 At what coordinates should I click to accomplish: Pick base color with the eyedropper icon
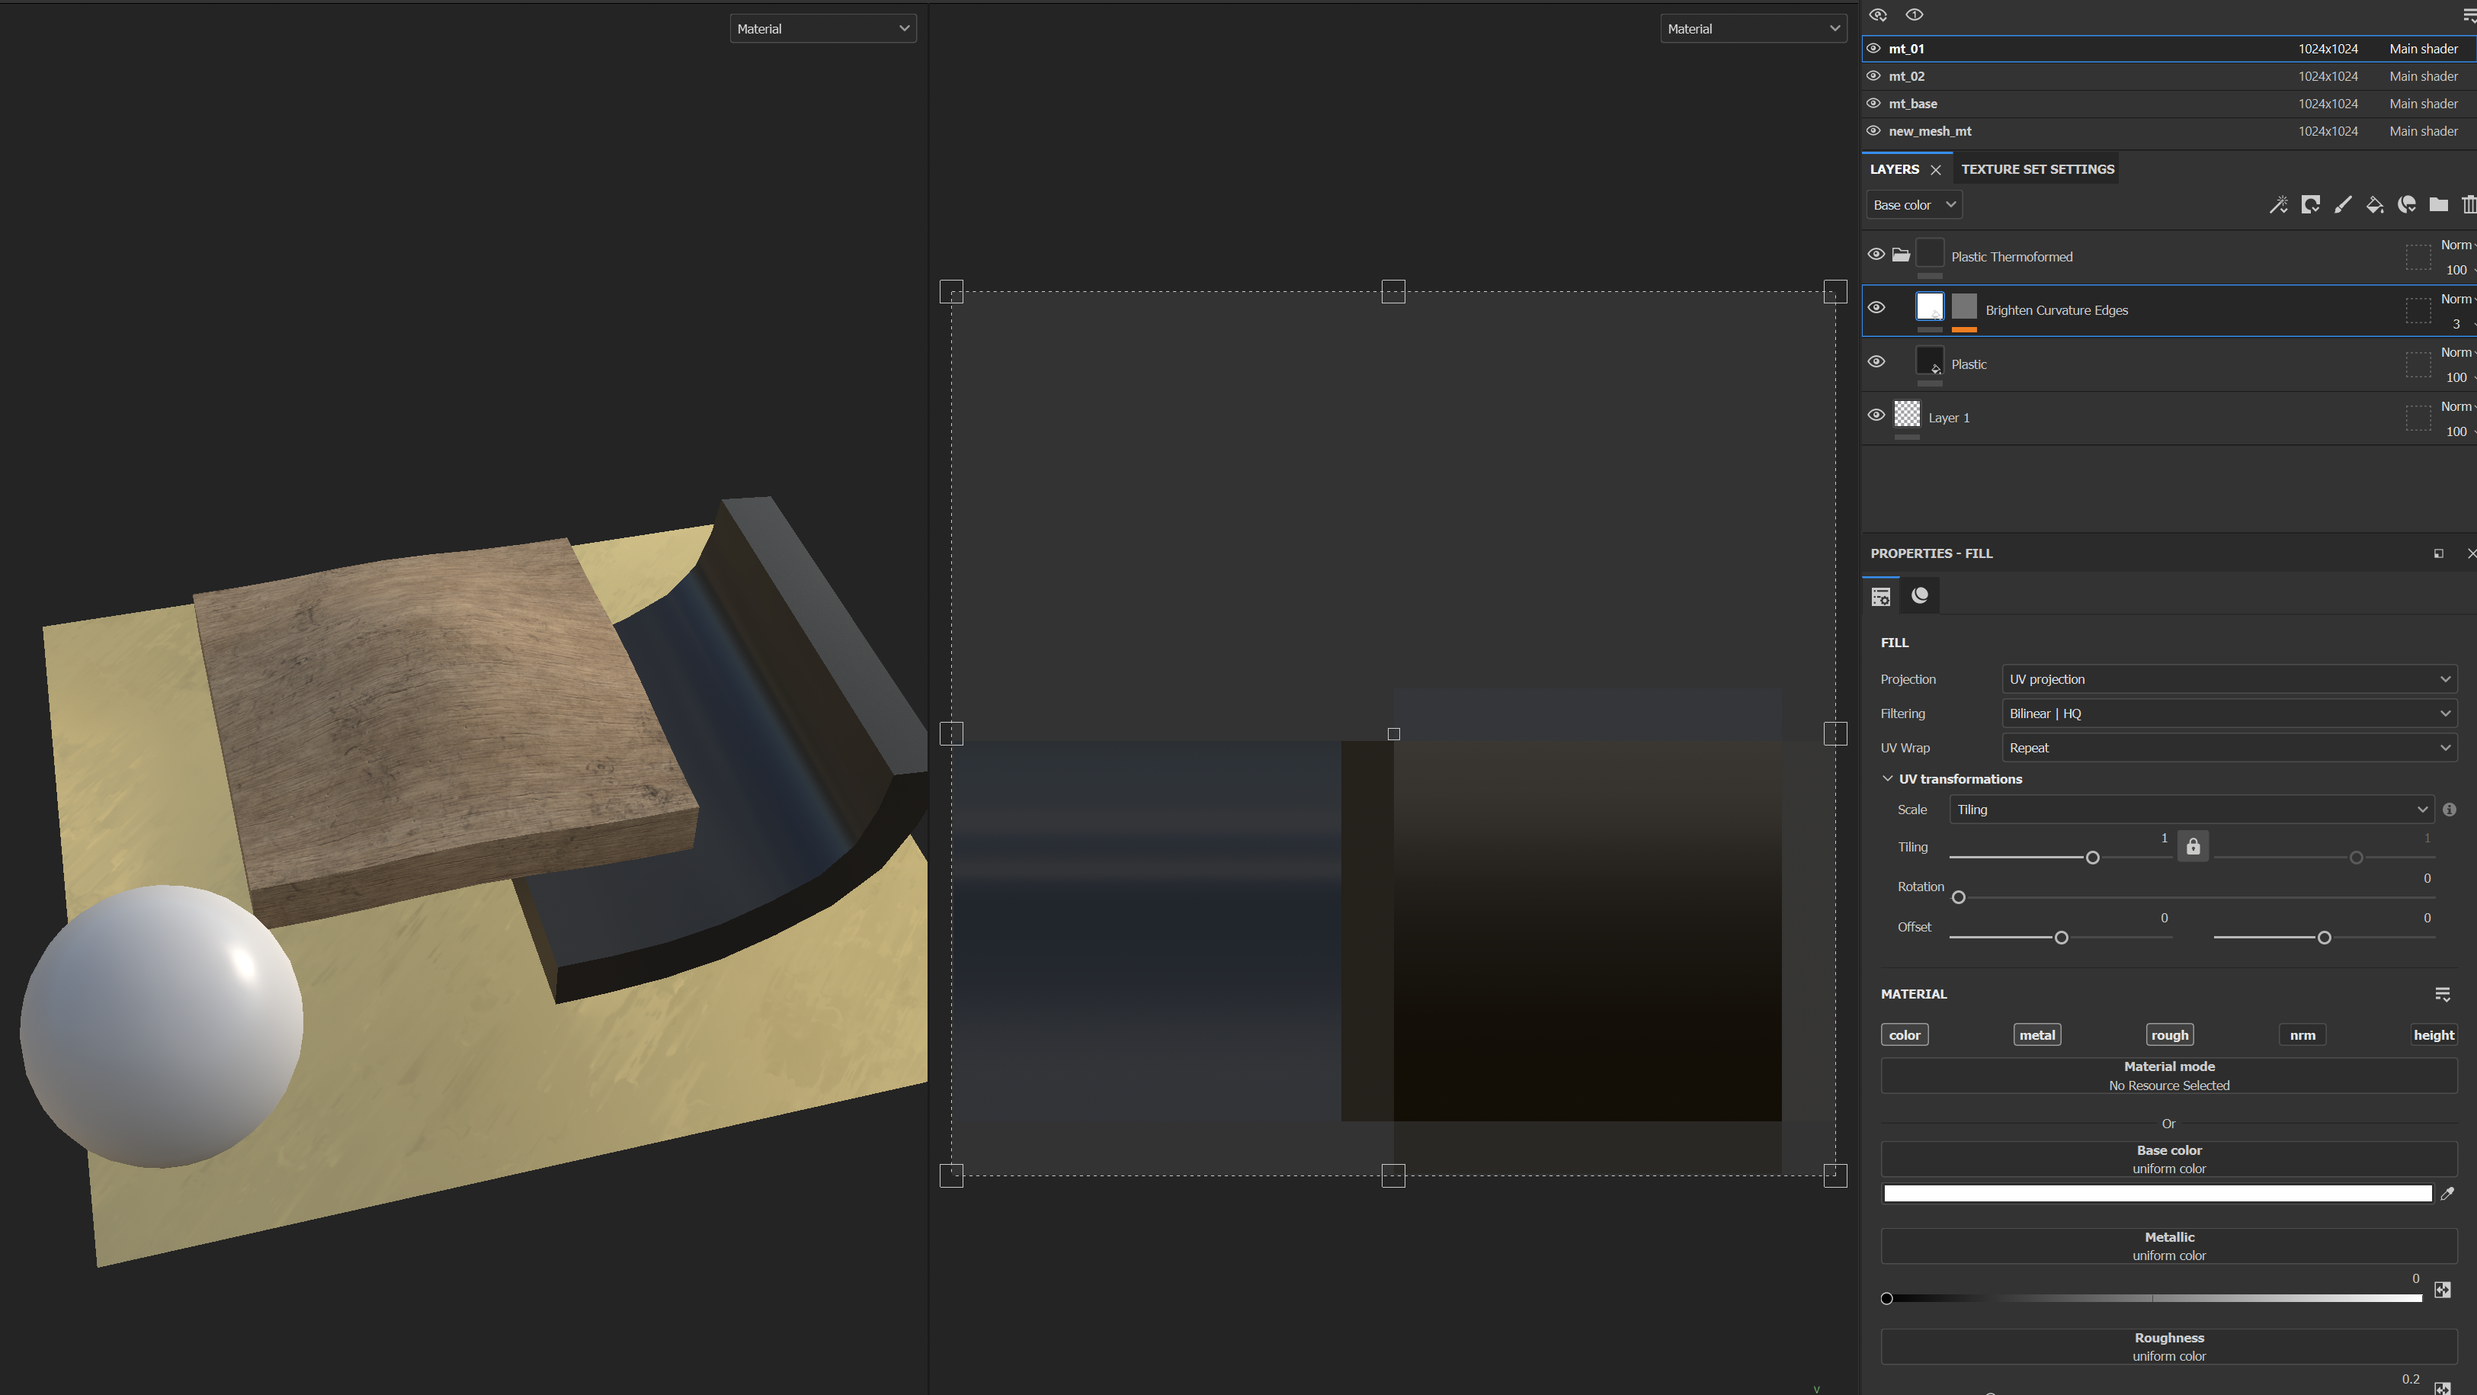tap(2447, 1194)
